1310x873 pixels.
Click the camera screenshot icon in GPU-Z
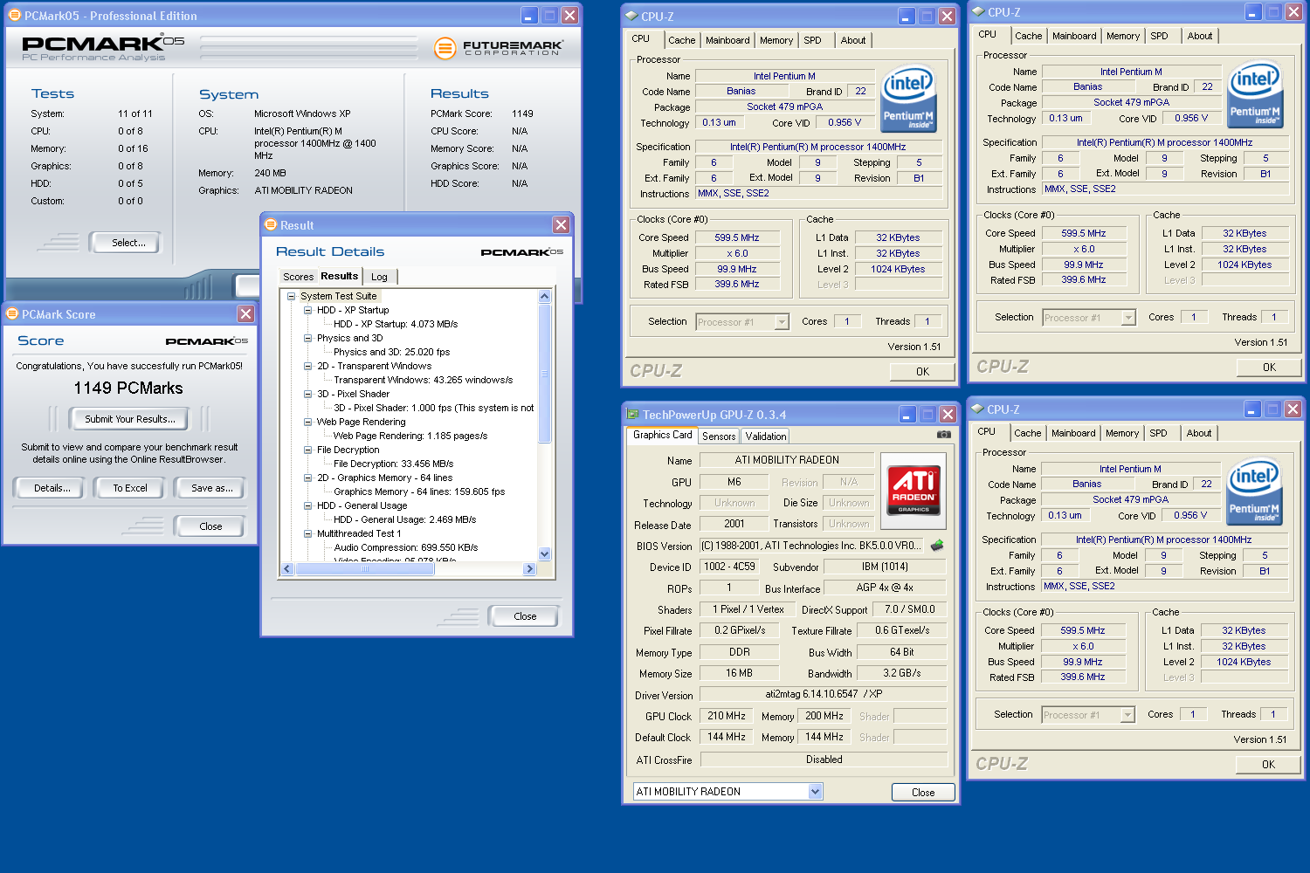pyautogui.click(x=943, y=434)
